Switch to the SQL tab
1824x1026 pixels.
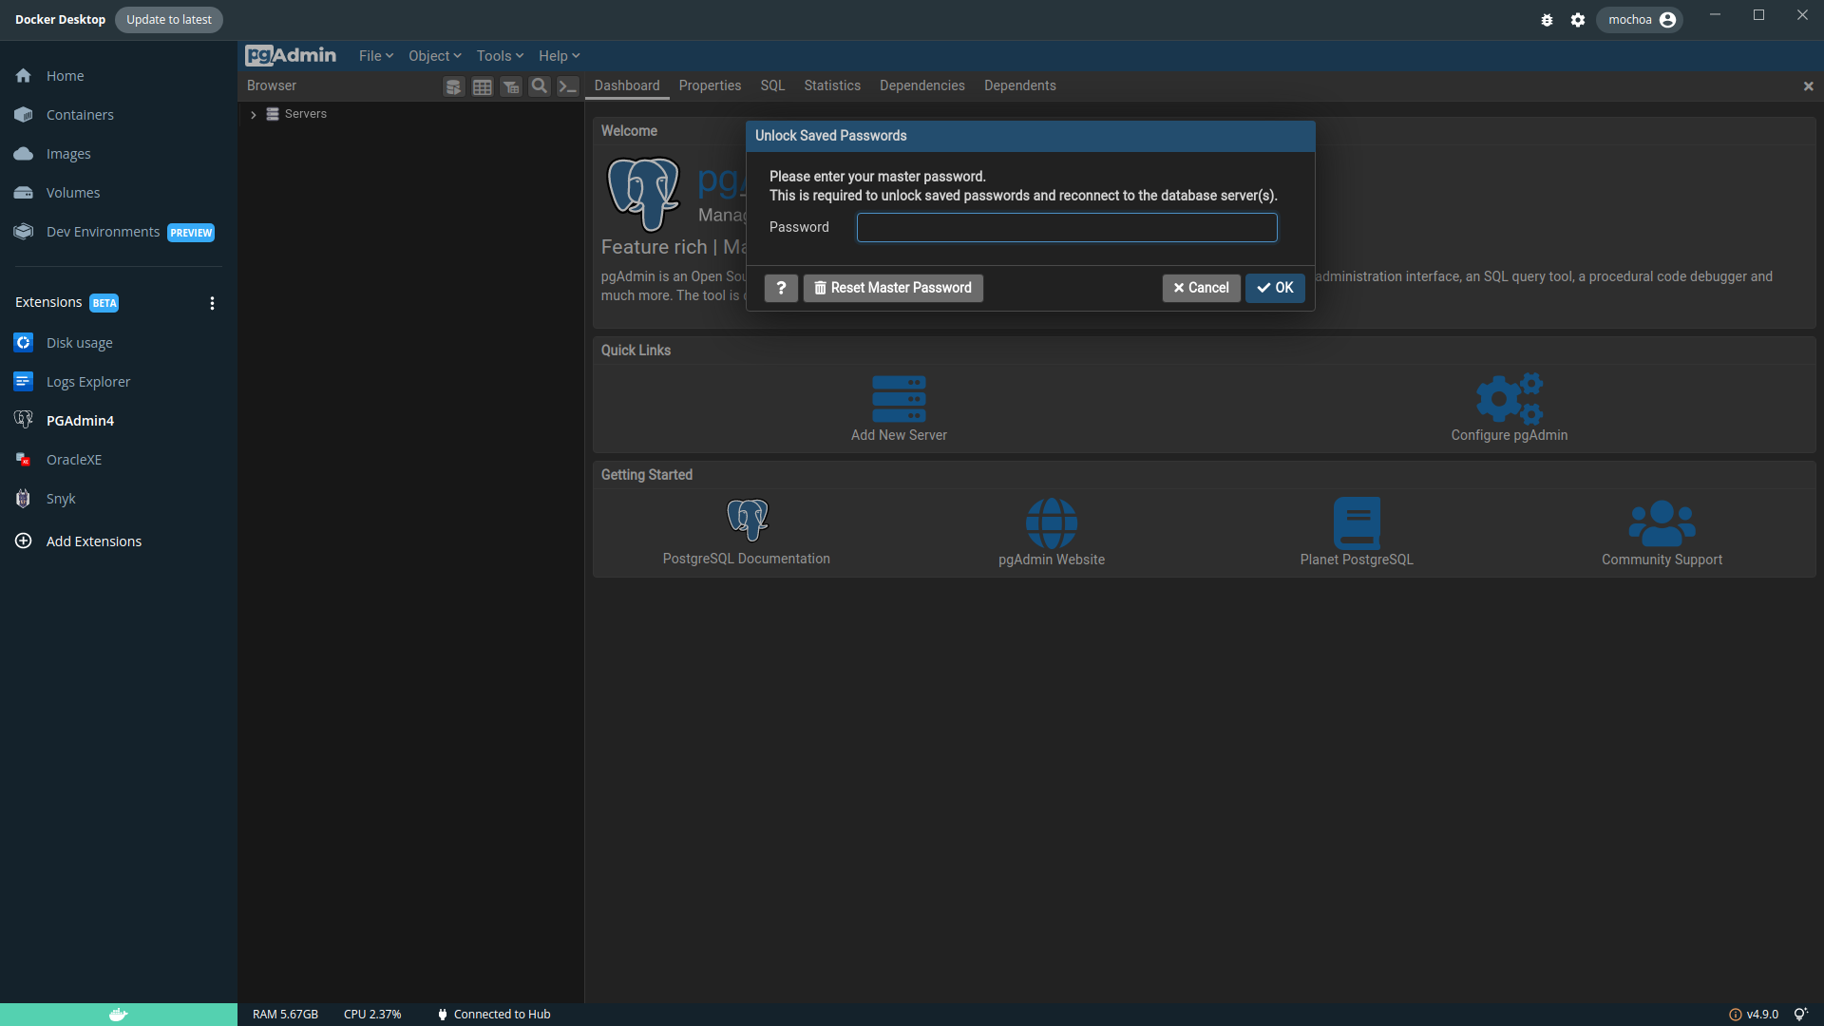coord(772,85)
